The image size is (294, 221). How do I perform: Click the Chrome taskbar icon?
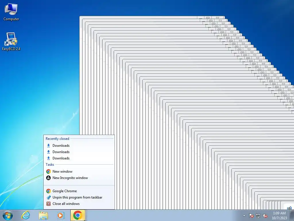pos(78,215)
